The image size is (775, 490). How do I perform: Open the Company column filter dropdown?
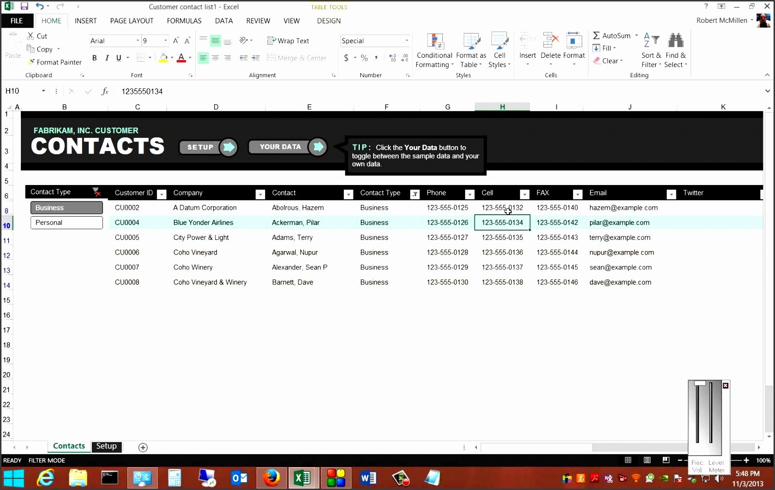(x=260, y=194)
